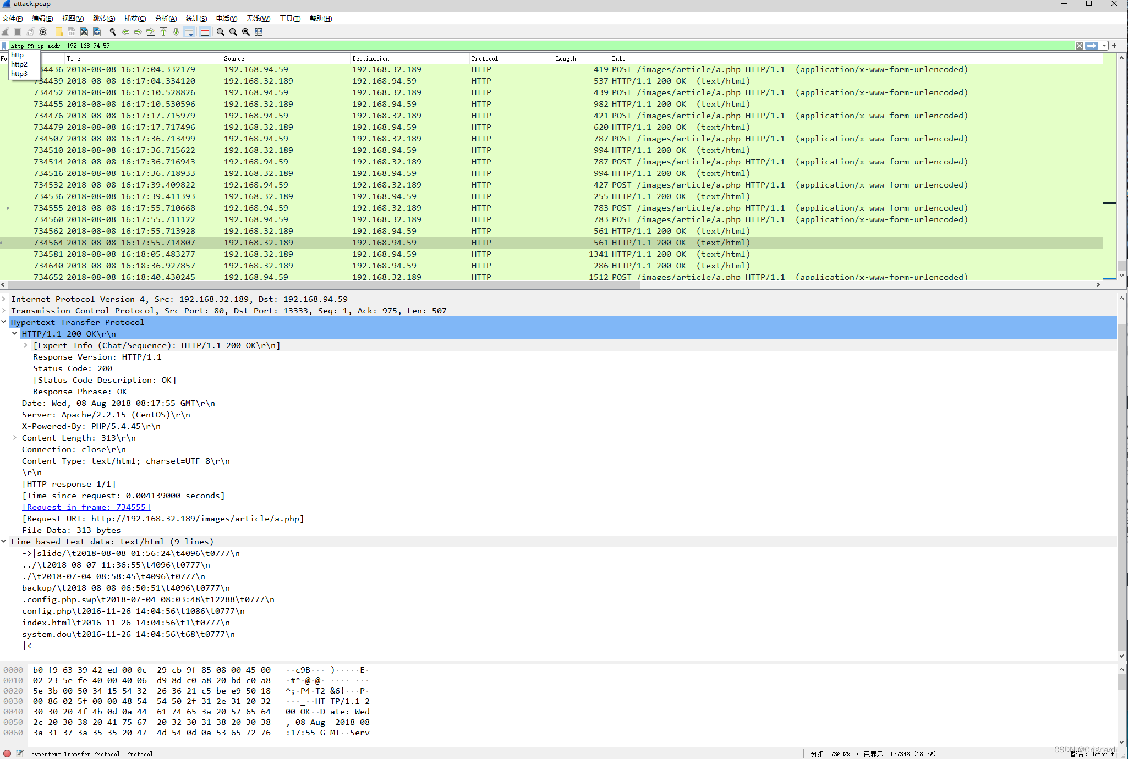Sort by the Protocol column header
The image size is (1128, 759).
(511, 58)
